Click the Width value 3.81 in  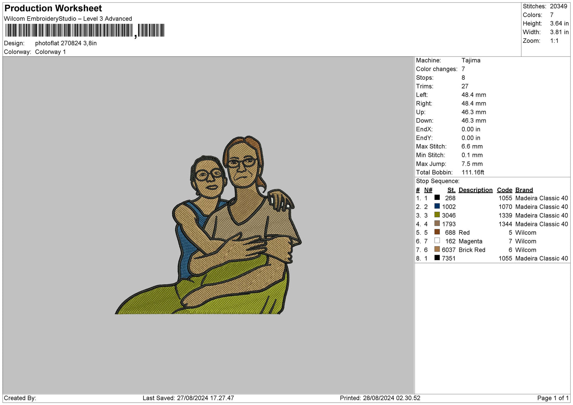click(x=559, y=32)
